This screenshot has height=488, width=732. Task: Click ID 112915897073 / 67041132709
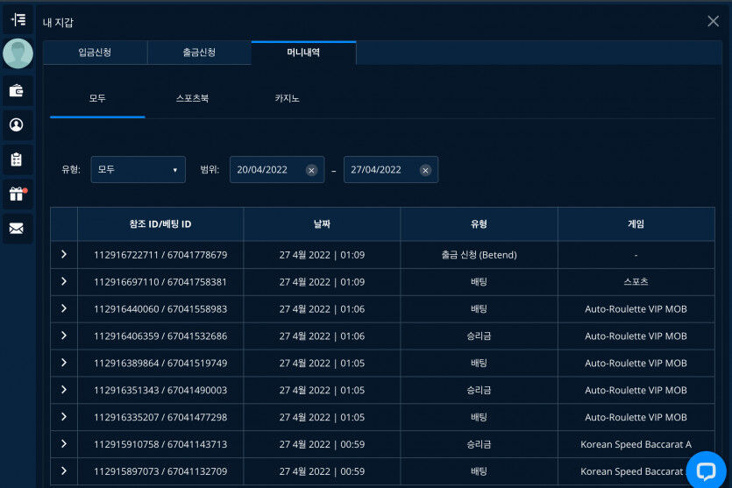pyautogui.click(x=160, y=471)
